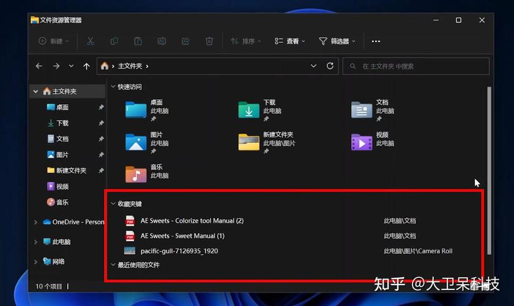This screenshot has height=306, width=514.
Task: Click the Share icon in toolbar
Action: click(185, 41)
